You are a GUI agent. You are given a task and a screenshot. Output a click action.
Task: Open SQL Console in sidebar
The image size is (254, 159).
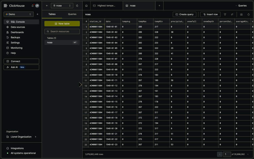click(21, 22)
